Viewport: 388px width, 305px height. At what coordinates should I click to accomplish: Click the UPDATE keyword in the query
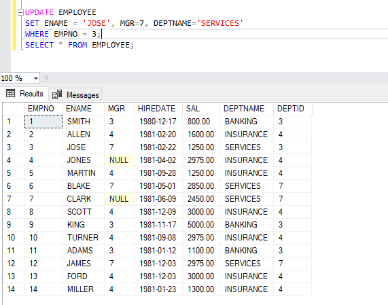click(39, 12)
